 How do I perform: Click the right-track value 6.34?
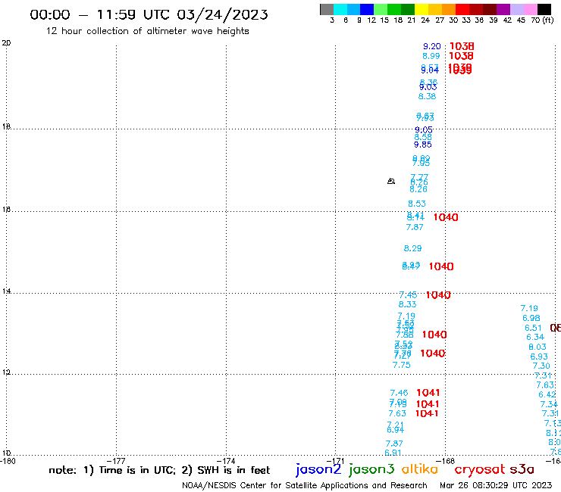coord(535,338)
